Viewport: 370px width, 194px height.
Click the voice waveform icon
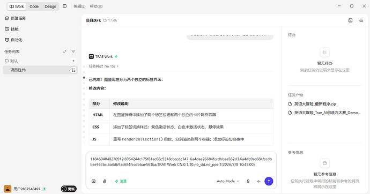(258, 181)
